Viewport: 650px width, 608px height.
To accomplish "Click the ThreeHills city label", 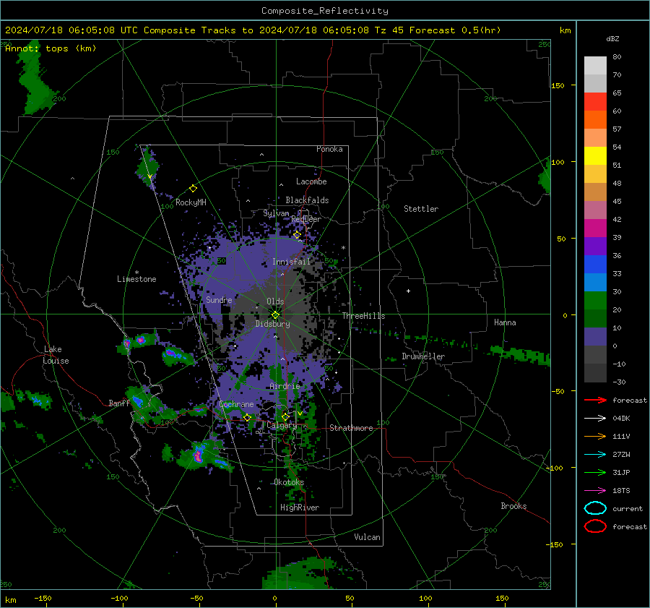I will (x=363, y=316).
